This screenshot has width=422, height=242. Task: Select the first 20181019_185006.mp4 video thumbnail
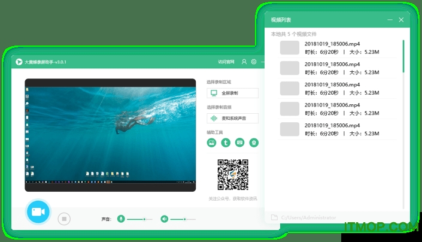[290, 48]
